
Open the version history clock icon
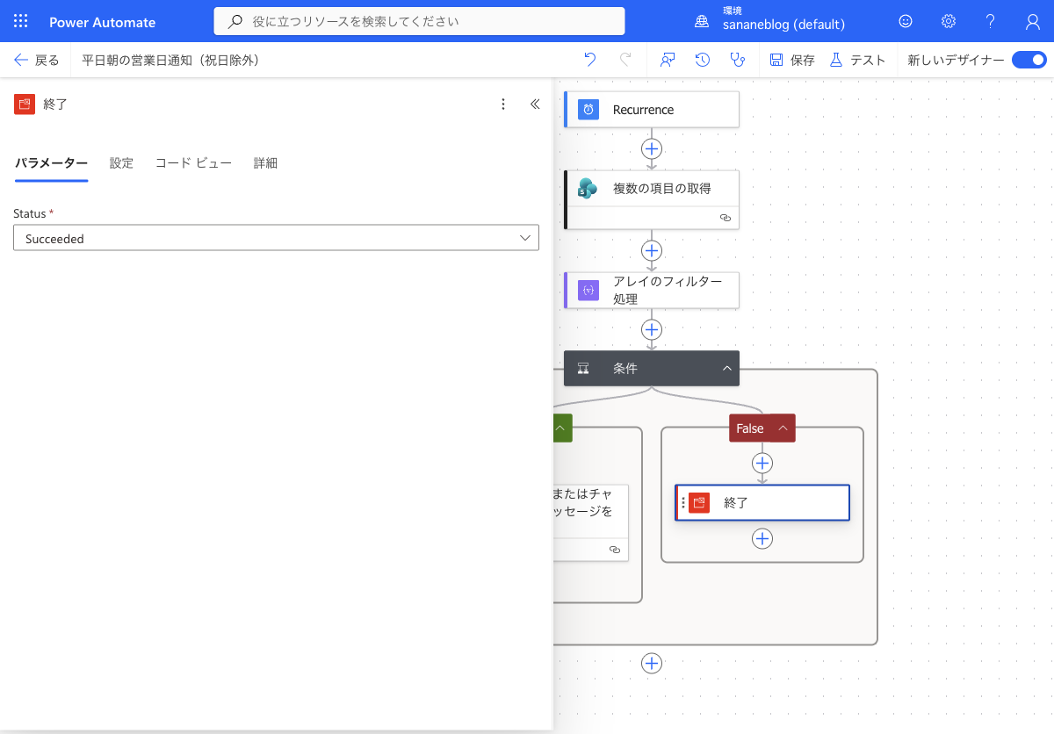703,60
